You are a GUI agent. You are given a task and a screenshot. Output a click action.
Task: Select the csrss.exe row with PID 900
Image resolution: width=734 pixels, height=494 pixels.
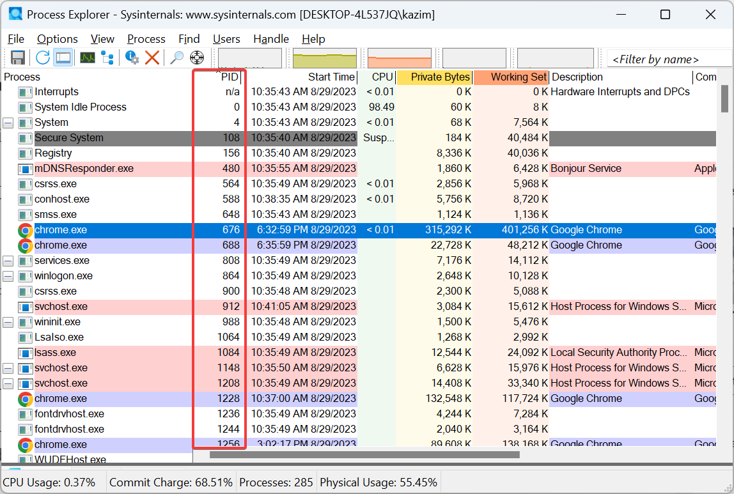(359, 291)
